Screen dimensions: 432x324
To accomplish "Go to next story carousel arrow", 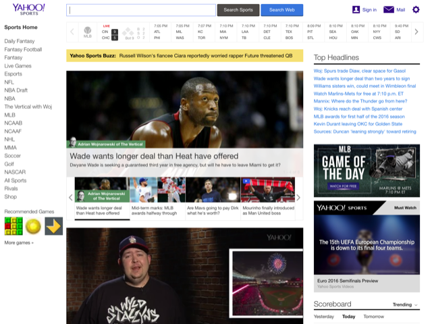I will (x=298, y=197).
